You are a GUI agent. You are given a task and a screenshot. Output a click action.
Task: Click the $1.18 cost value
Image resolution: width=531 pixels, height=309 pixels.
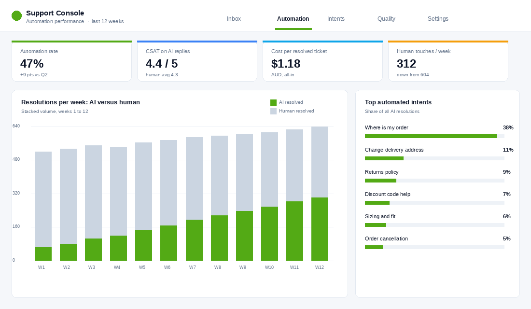point(286,64)
